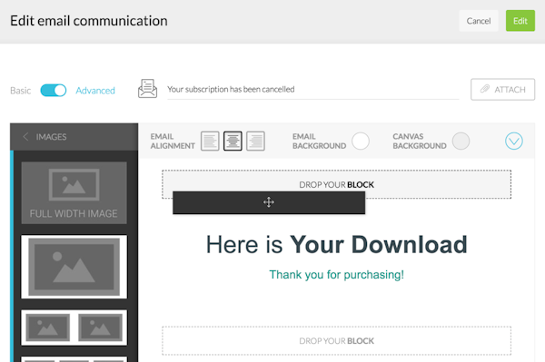Go back using Images panel arrow
The image size is (545, 362).
pyautogui.click(x=25, y=137)
